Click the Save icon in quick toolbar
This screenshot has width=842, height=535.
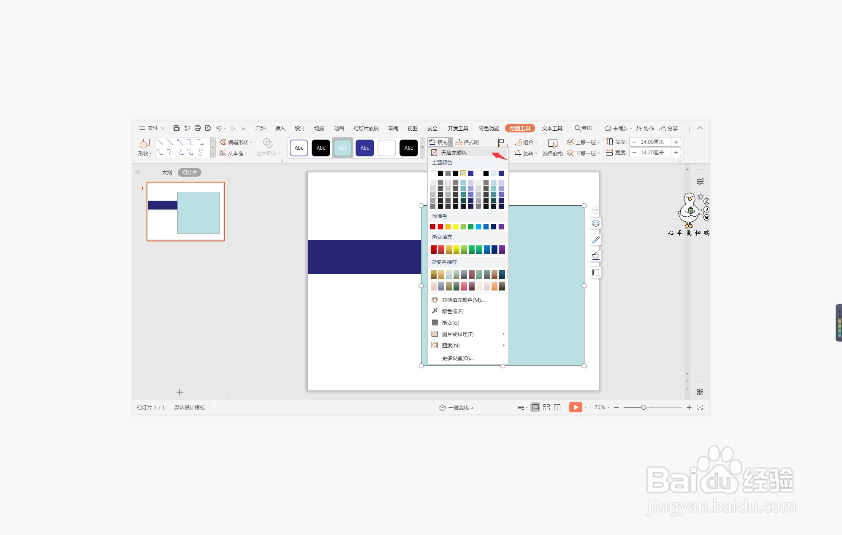coord(177,128)
